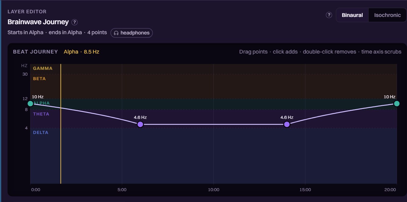This screenshot has height=202, width=407.
Task: Click the headphones icon in the badge
Action: pos(116,33)
